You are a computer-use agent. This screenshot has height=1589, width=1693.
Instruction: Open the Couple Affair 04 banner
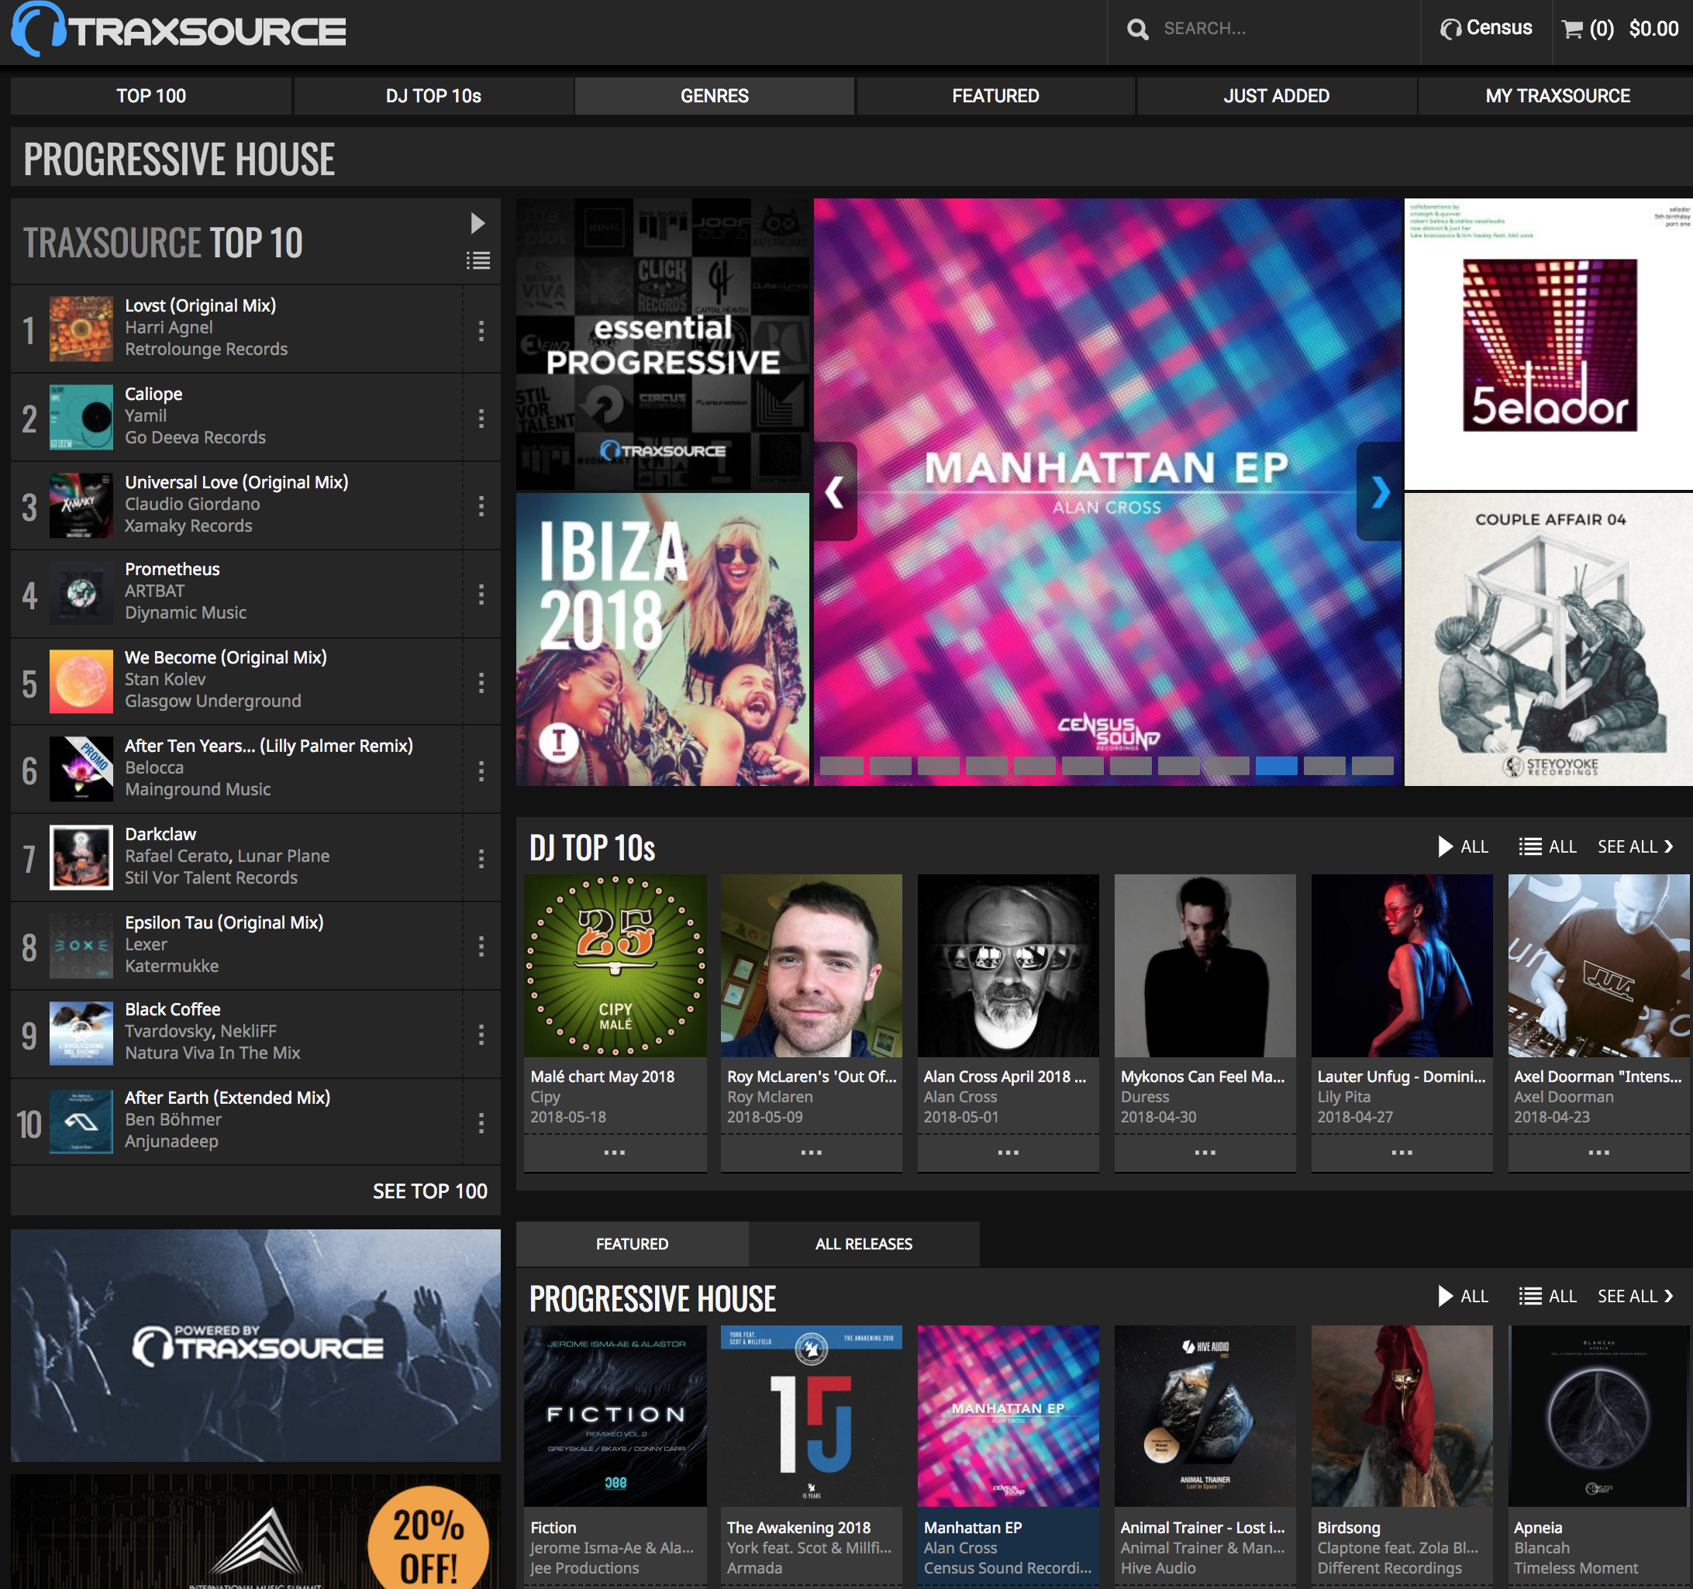click(1548, 639)
